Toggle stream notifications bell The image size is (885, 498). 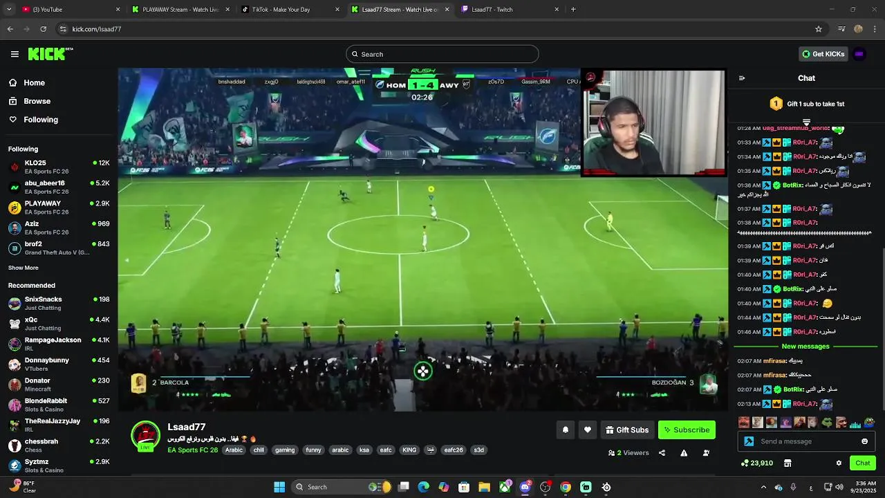(x=565, y=430)
